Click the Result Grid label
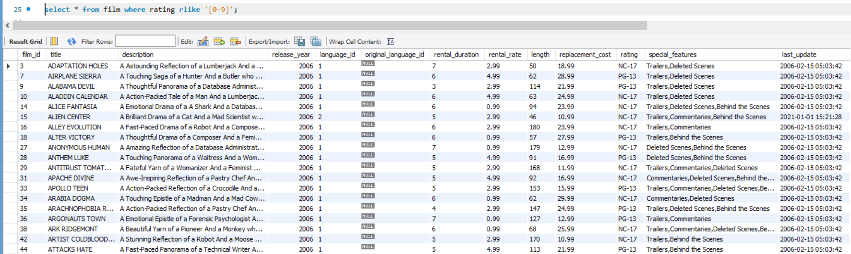The height and width of the screenshot is (254, 851). click(26, 42)
